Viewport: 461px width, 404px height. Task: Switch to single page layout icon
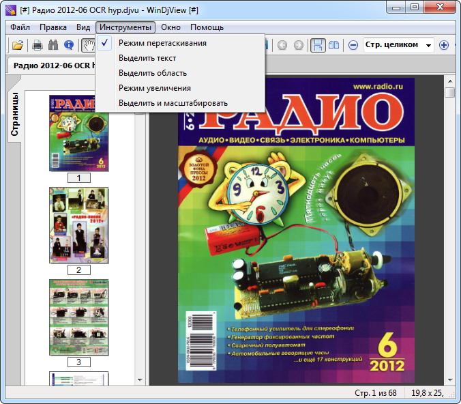tap(318, 45)
